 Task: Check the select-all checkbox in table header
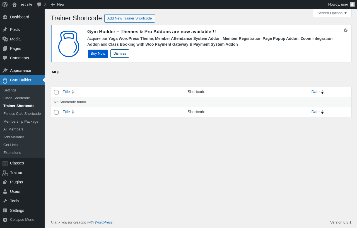pyautogui.click(x=56, y=92)
